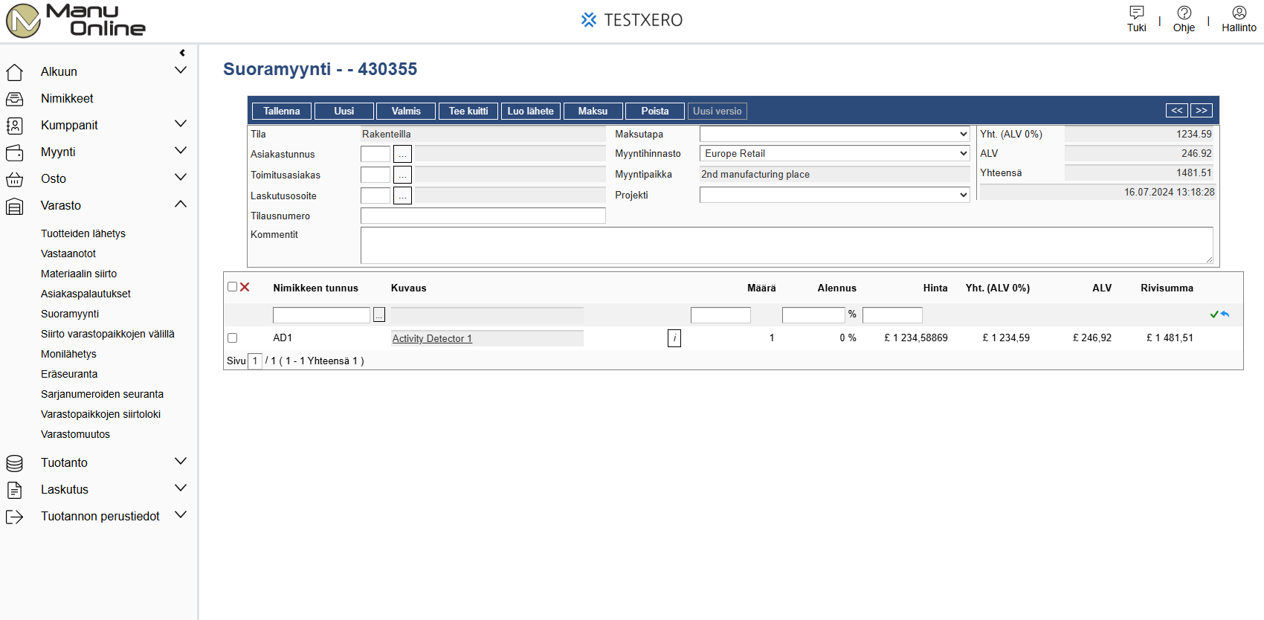Open Materiaalin siirto menu item

[79, 274]
